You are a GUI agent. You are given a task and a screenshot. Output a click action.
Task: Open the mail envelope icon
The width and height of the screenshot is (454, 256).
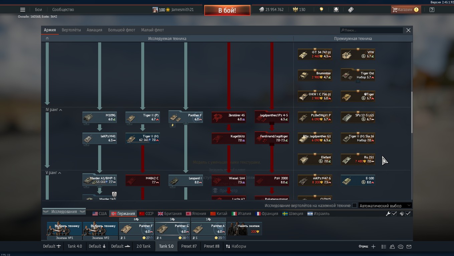(x=409, y=247)
